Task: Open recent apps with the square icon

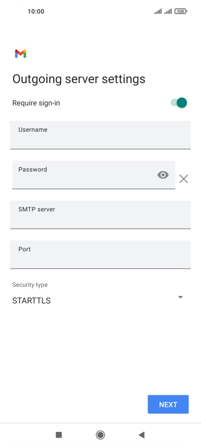Action: point(58,435)
